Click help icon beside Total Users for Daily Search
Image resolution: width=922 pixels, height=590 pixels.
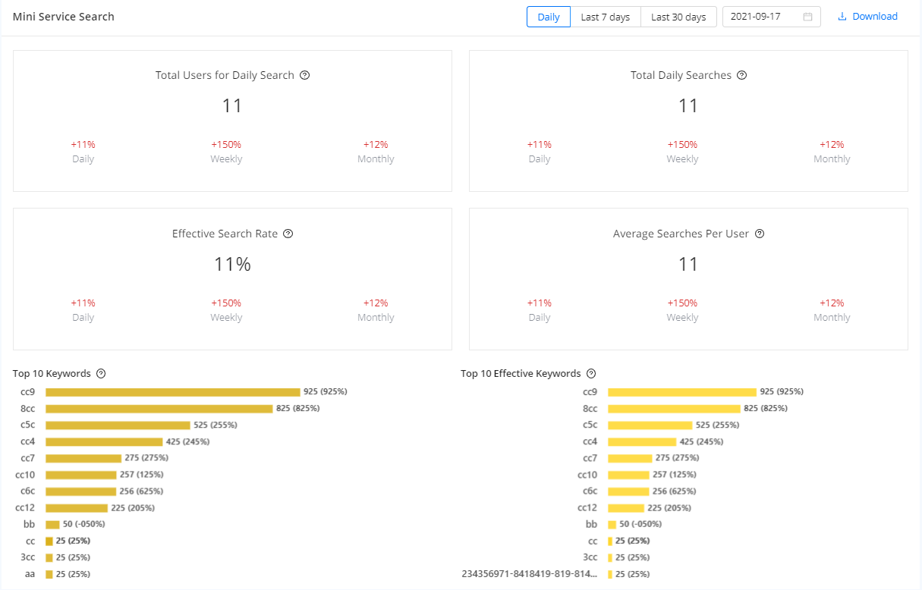point(305,75)
